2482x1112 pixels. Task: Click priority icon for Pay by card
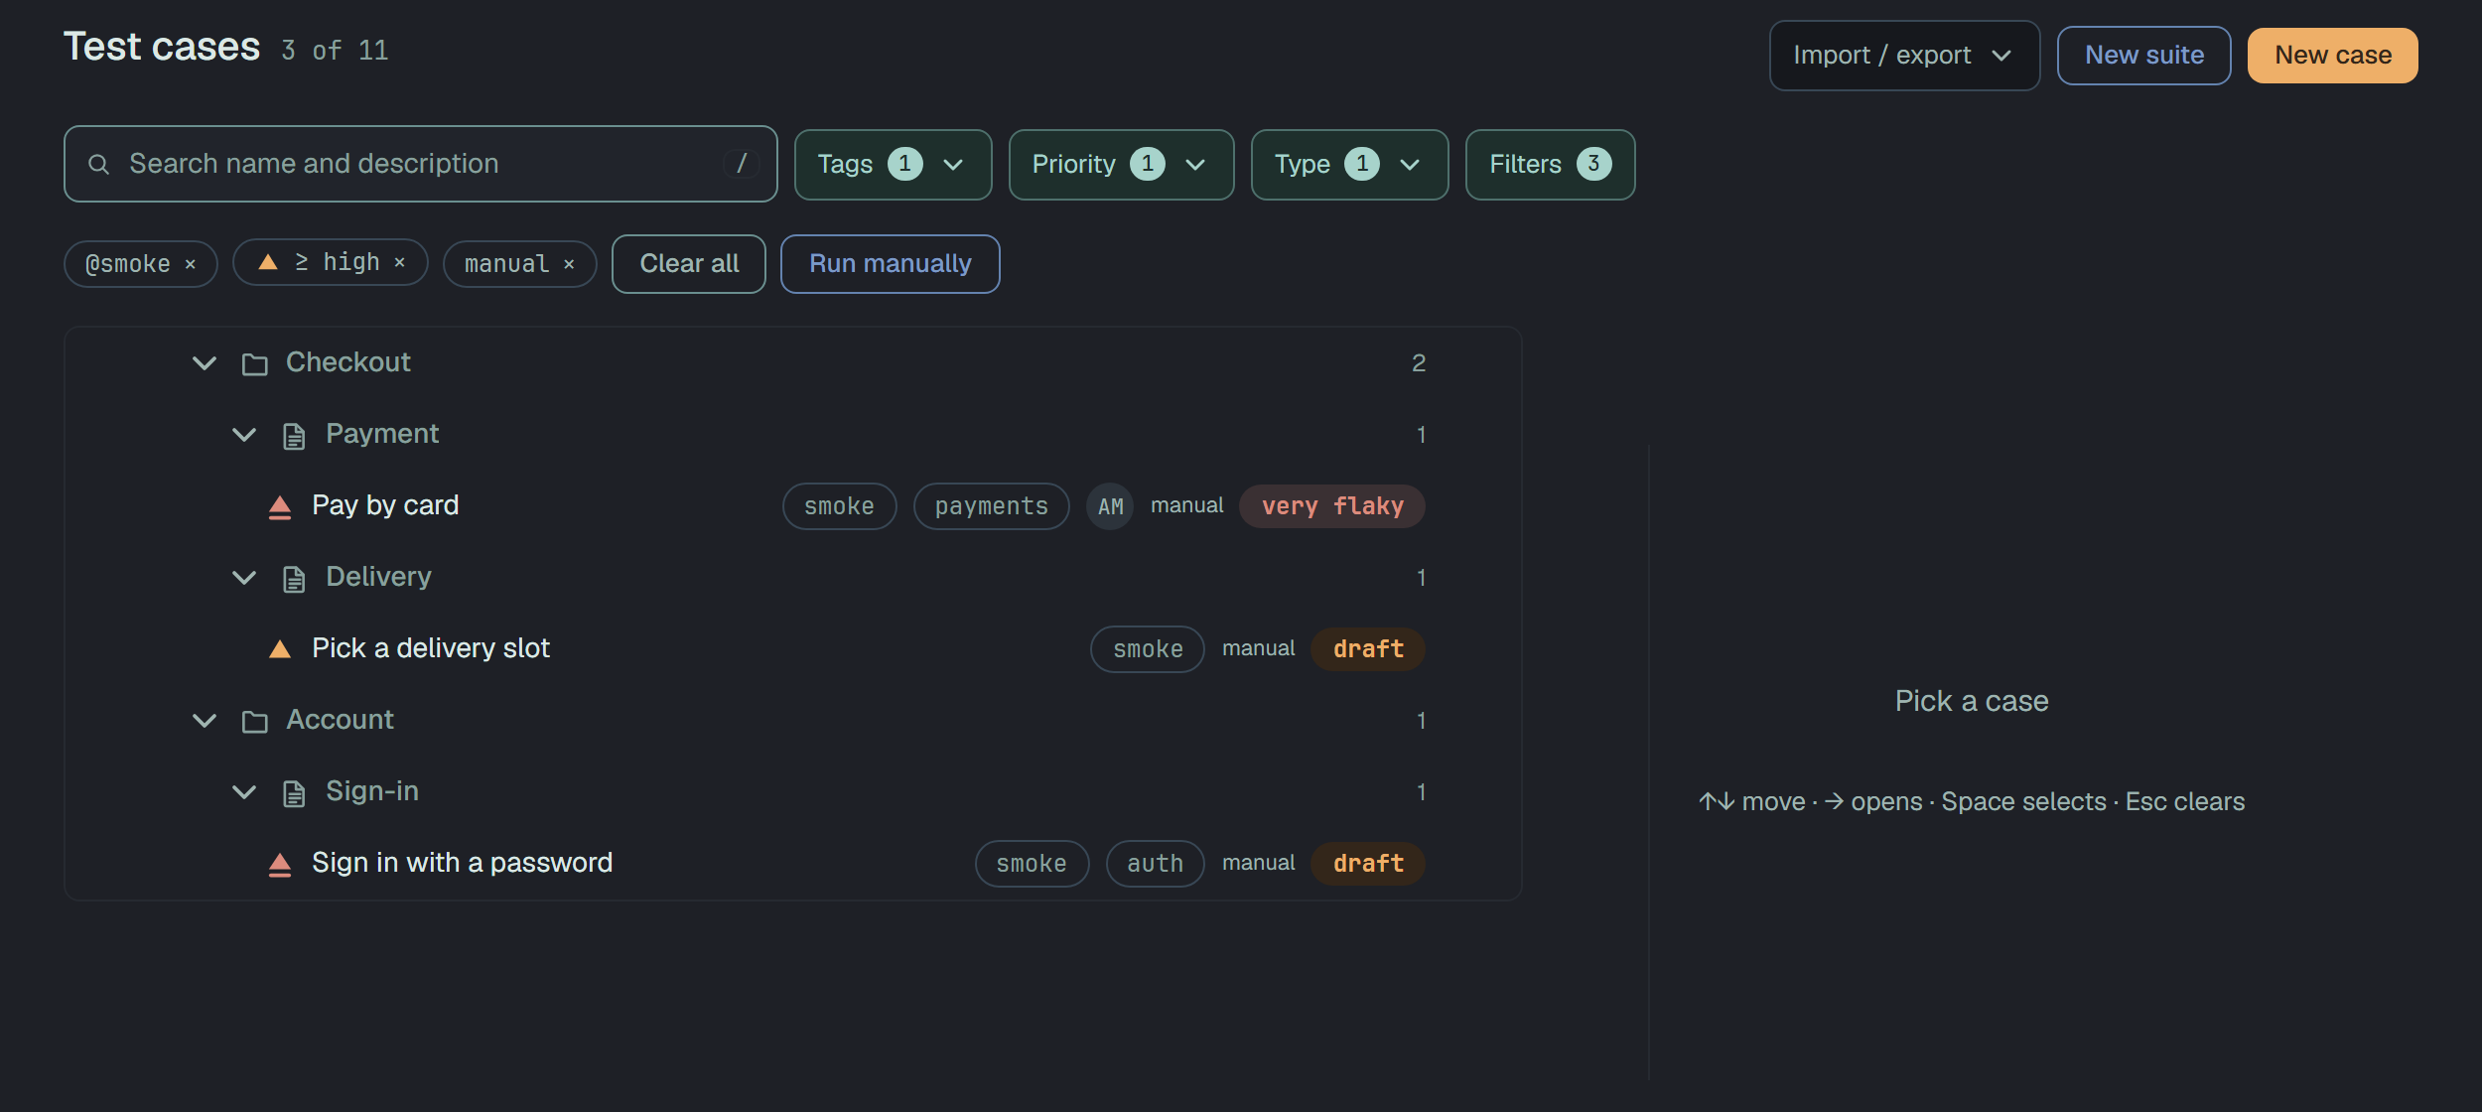[280, 506]
